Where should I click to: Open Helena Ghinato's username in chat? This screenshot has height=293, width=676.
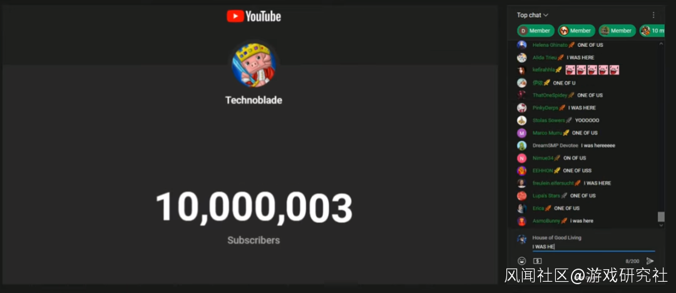click(550, 45)
